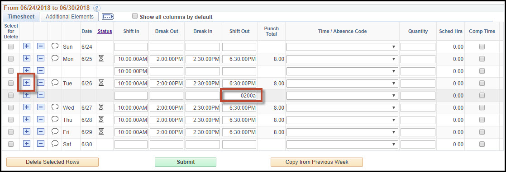This screenshot has height=172, width=506.
Task: Remove the Sun 6/24 row
Action: (41, 46)
